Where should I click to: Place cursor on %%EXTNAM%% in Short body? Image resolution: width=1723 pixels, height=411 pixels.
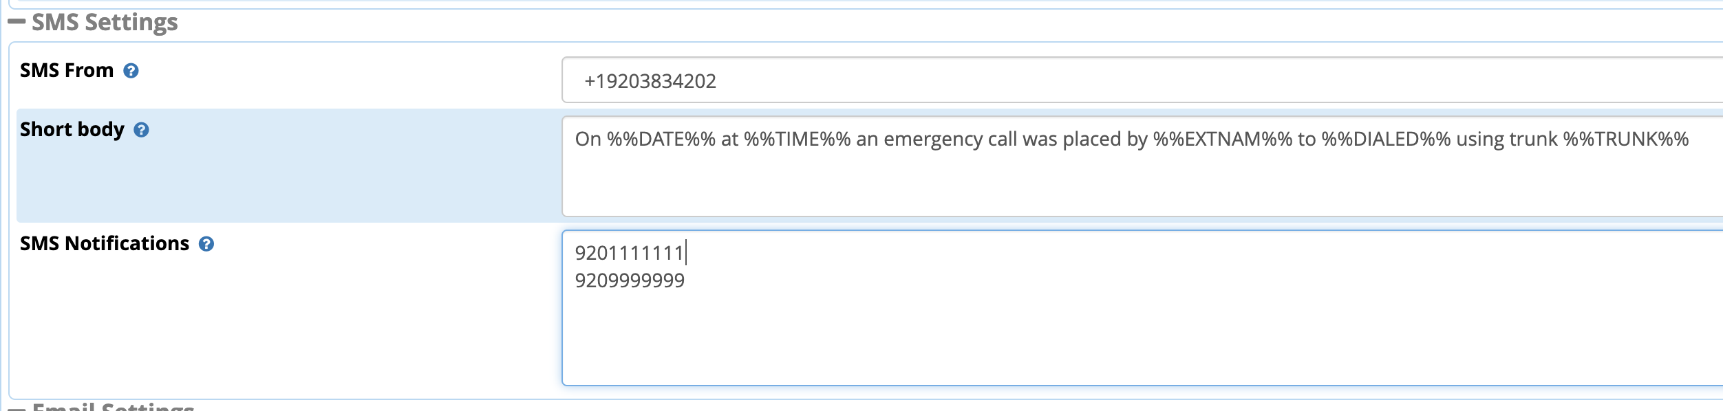(1223, 140)
